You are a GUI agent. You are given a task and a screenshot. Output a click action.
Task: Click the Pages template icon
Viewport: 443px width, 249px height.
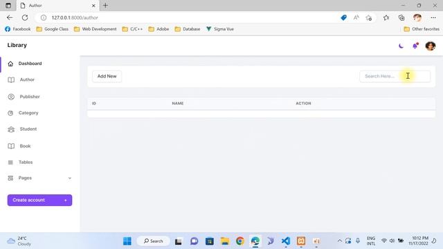(x=10, y=178)
